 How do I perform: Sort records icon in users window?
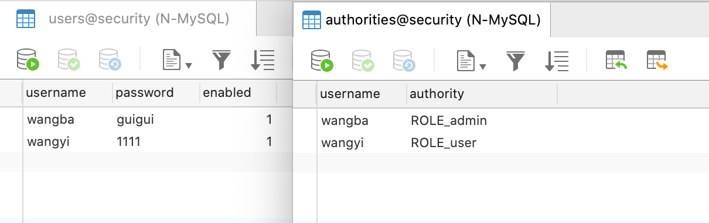[263, 60]
